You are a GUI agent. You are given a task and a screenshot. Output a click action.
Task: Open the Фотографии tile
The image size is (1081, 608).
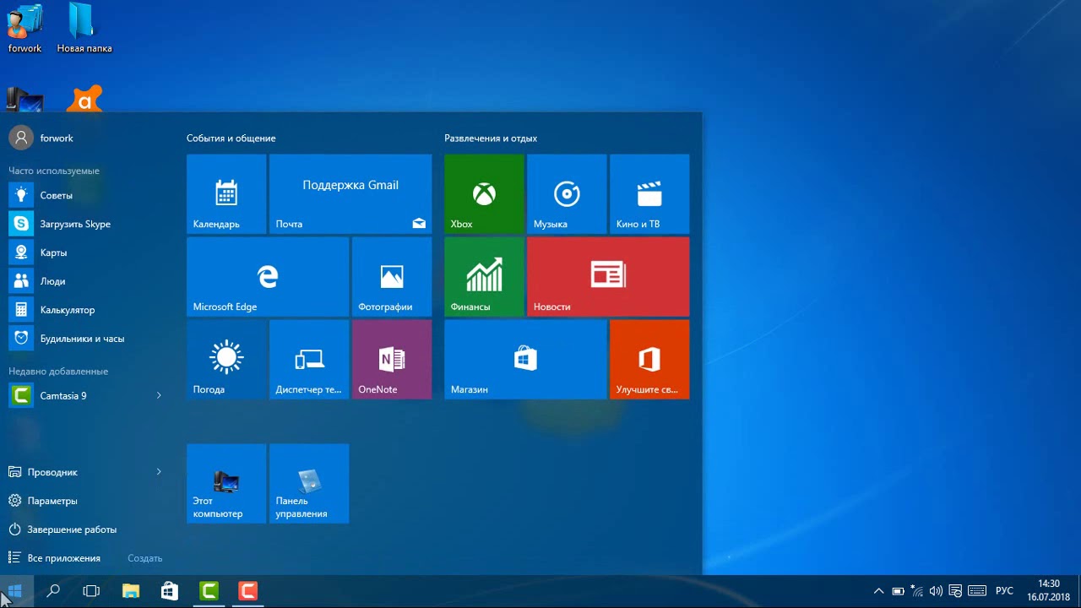[392, 276]
